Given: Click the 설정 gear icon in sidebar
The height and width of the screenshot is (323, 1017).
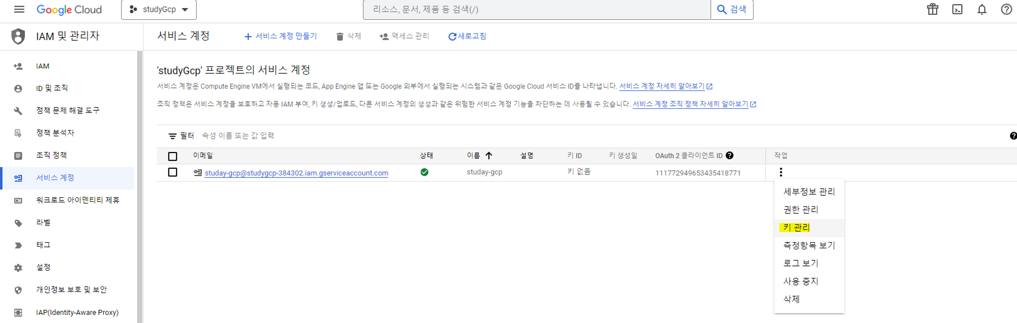Looking at the screenshot, I should coord(18,268).
